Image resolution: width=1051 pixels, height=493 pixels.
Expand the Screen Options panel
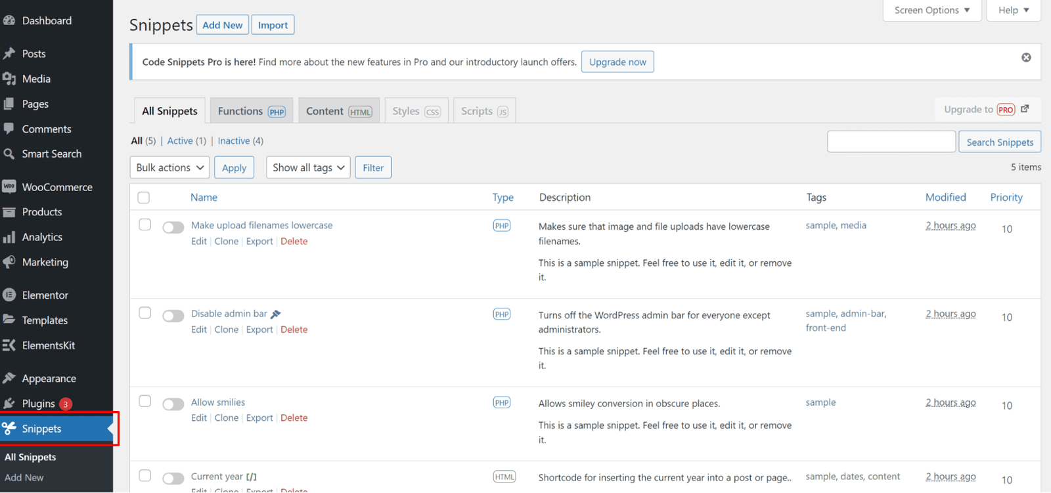point(931,11)
